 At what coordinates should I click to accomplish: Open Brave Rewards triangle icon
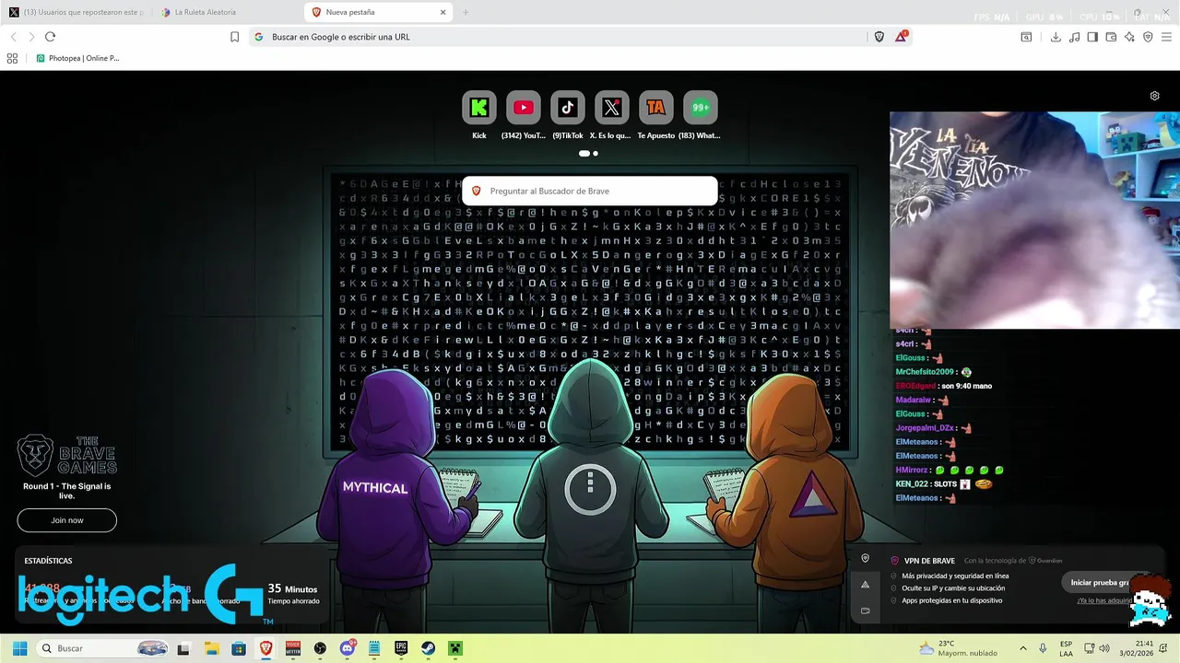click(902, 37)
